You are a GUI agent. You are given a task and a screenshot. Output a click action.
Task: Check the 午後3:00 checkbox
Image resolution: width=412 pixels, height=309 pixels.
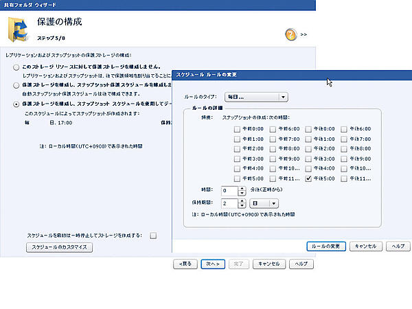point(308,159)
